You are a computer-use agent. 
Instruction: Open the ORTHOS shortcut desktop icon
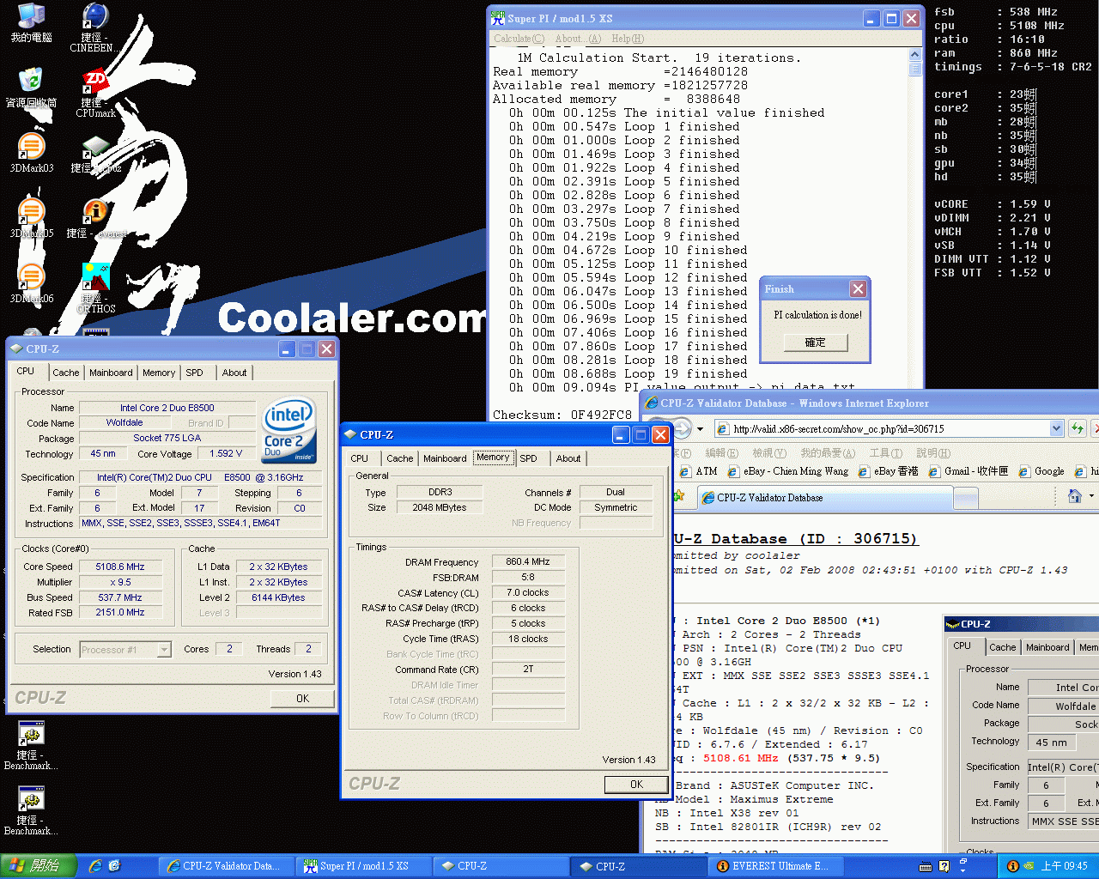point(95,288)
